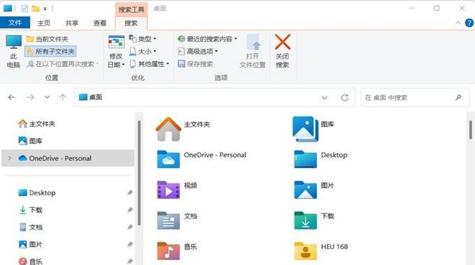Open the 类型 filter dropdown

pyautogui.click(x=142, y=39)
